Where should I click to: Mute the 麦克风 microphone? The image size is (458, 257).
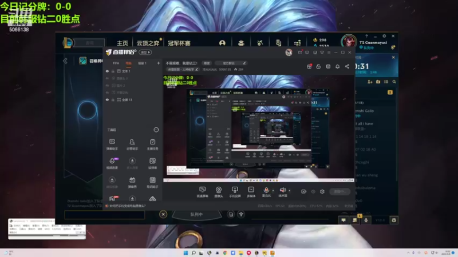[266, 192]
